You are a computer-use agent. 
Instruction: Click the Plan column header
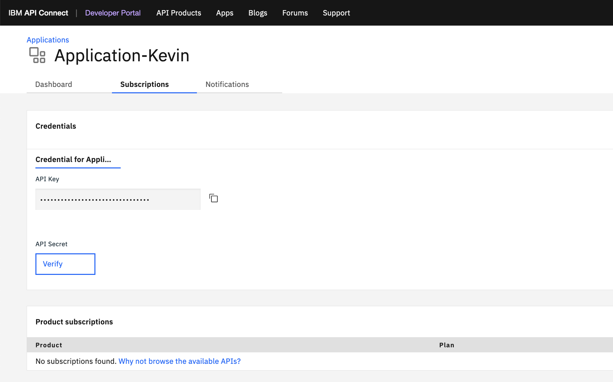(447, 345)
